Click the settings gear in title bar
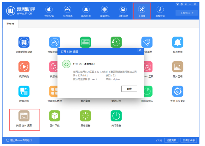Screen dimensions: 205x146 (182, 4)
